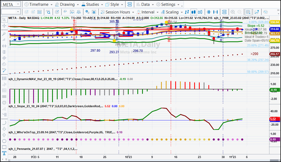This screenshot has width=281, height=162.
Task: Select the pointer arrow tool
Action: point(4,19)
